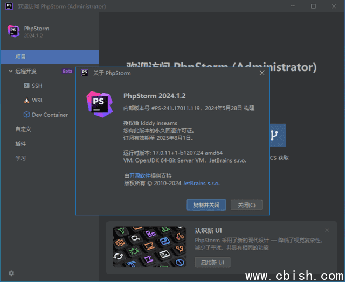Image resolution: width=345 pixels, height=282 pixels.
Task: Click the PhpStorm logo in the sidebar header
Action: (x=13, y=31)
